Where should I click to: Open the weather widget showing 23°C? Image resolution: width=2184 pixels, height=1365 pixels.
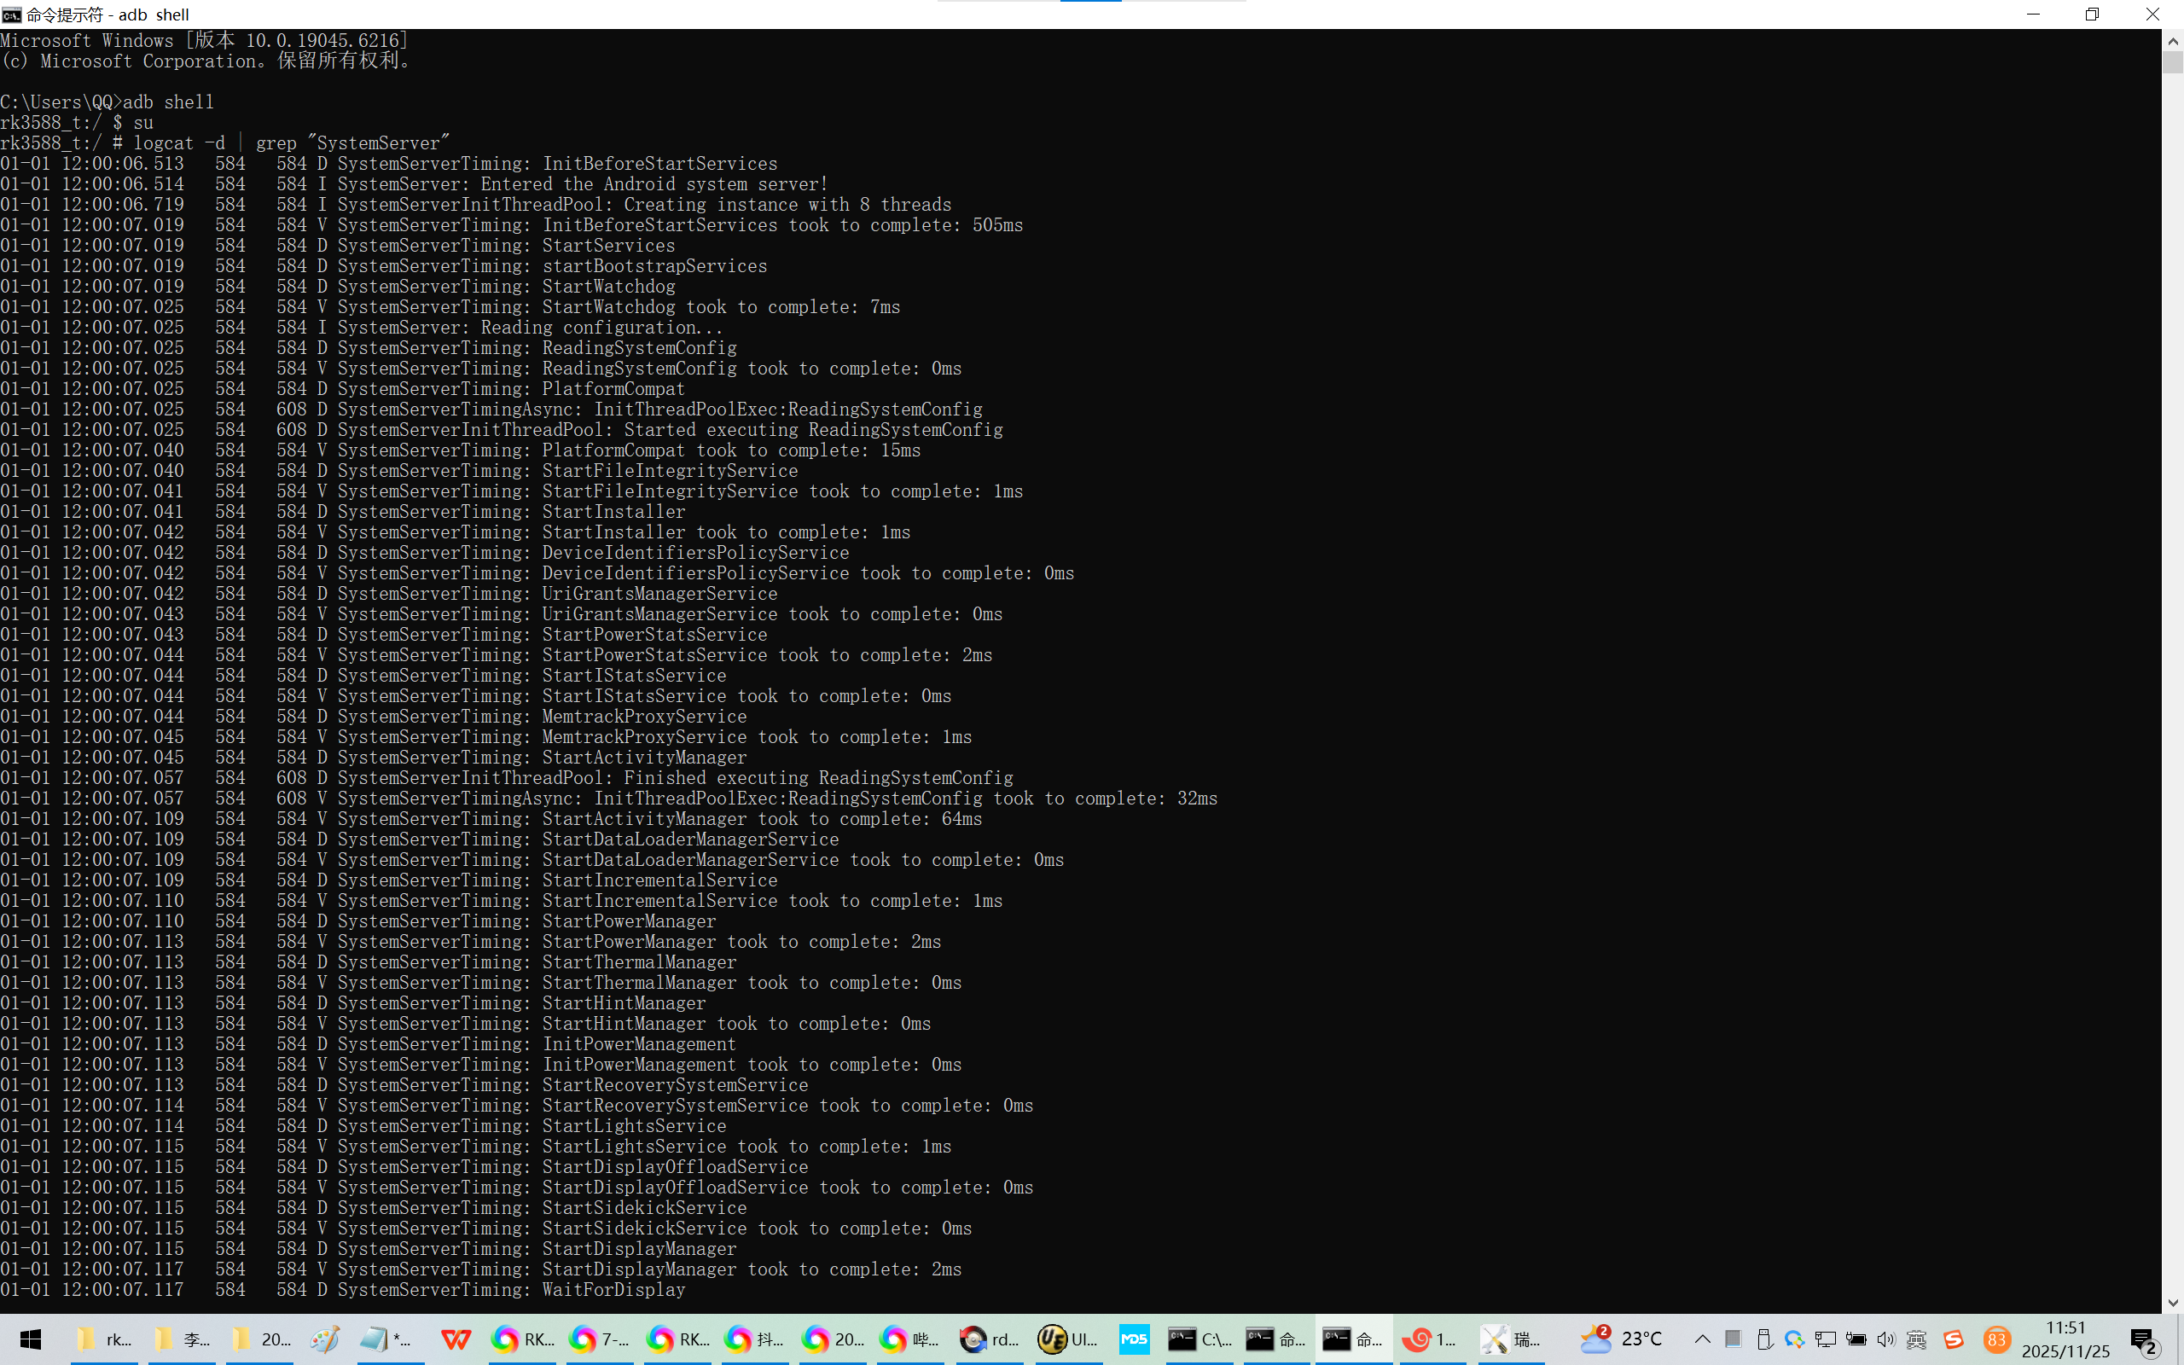[1622, 1339]
